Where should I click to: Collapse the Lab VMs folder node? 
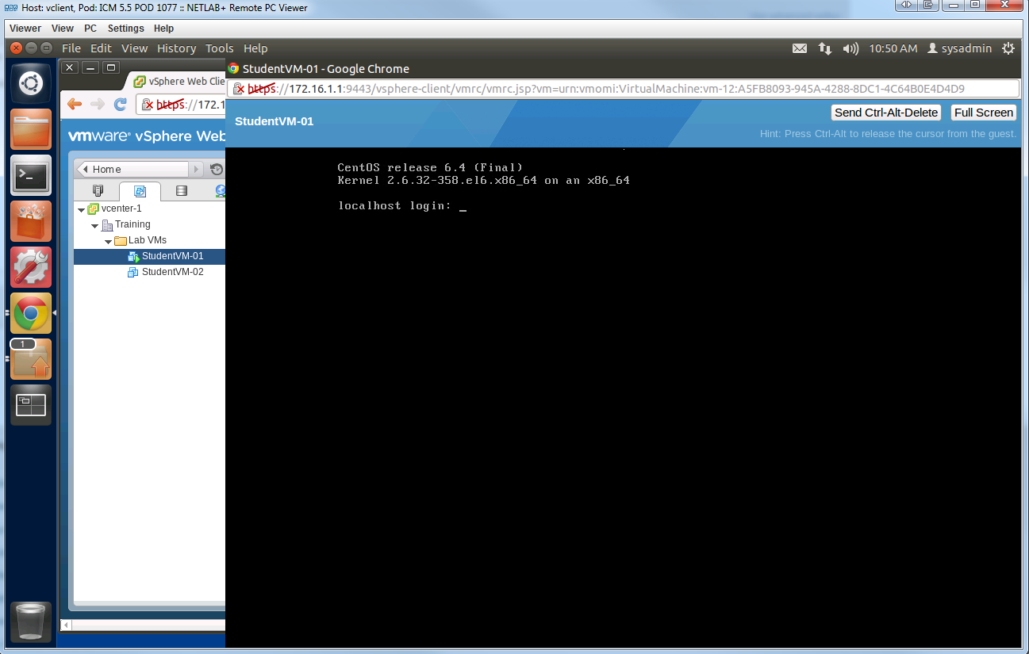click(108, 241)
